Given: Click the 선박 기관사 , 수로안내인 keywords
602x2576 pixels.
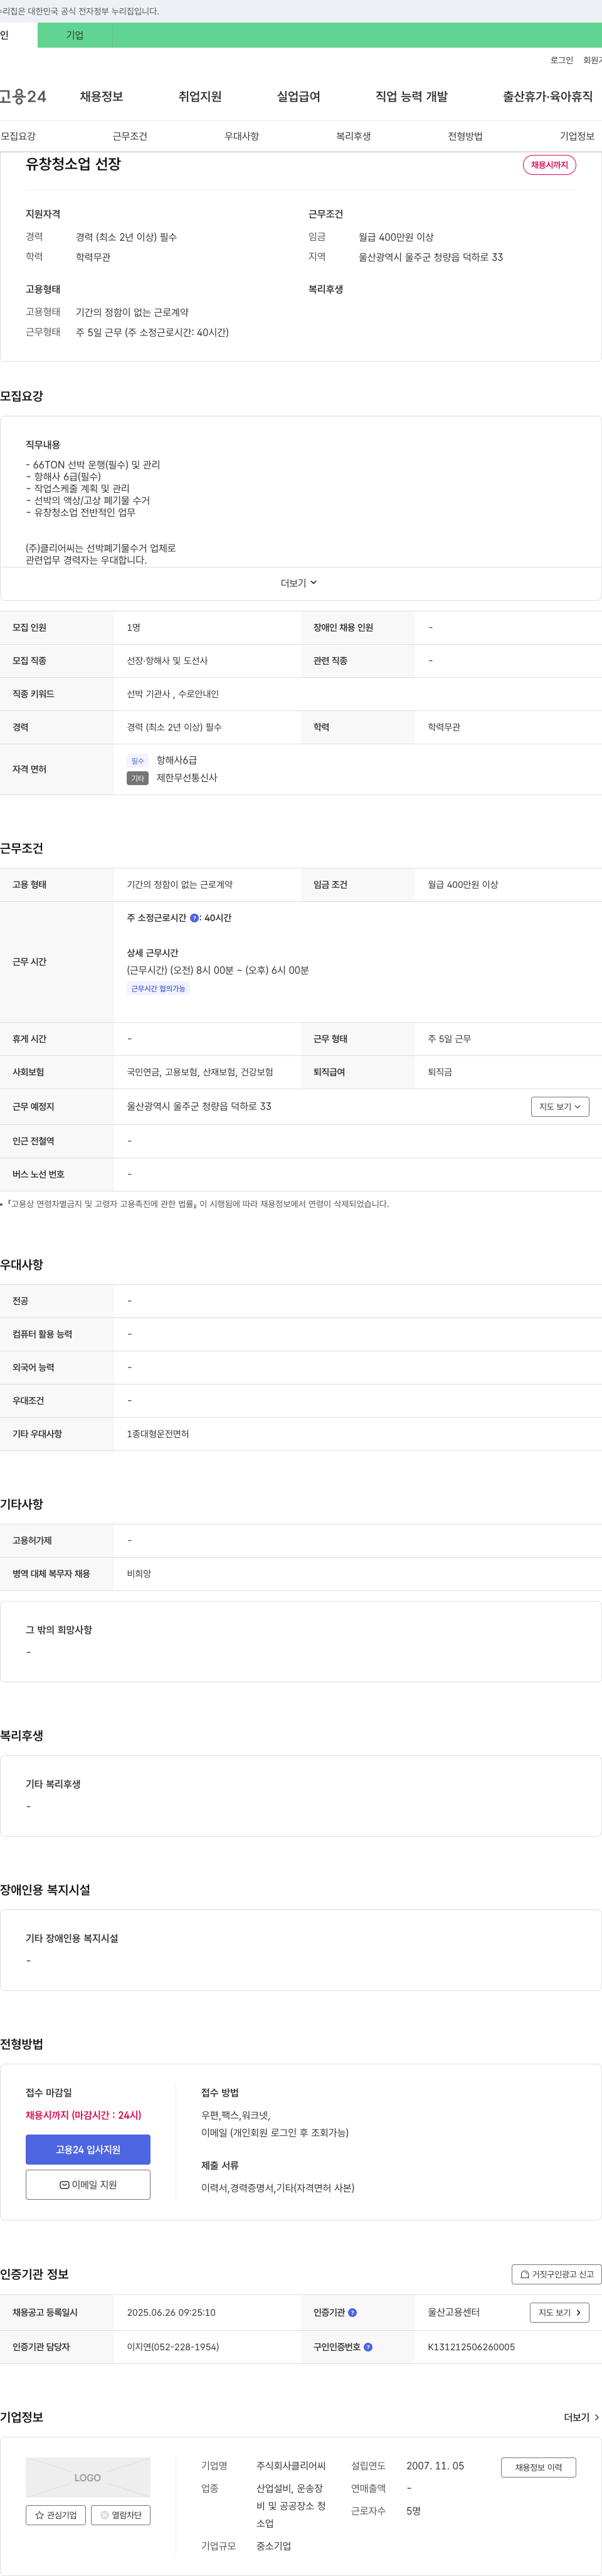Looking at the screenshot, I should [x=173, y=694].
